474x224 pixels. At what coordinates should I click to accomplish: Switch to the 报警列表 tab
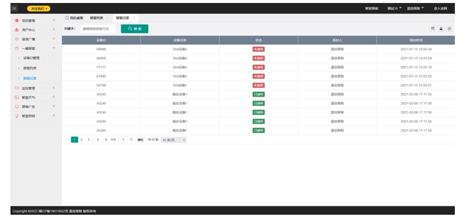click(96, 18)
